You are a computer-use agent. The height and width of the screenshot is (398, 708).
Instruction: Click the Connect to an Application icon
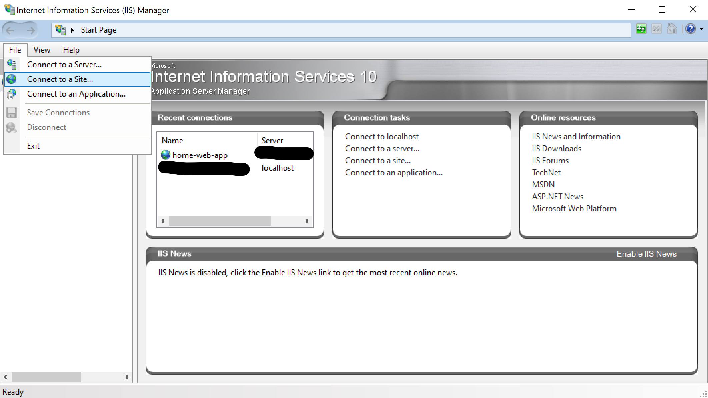click(12, 94)
